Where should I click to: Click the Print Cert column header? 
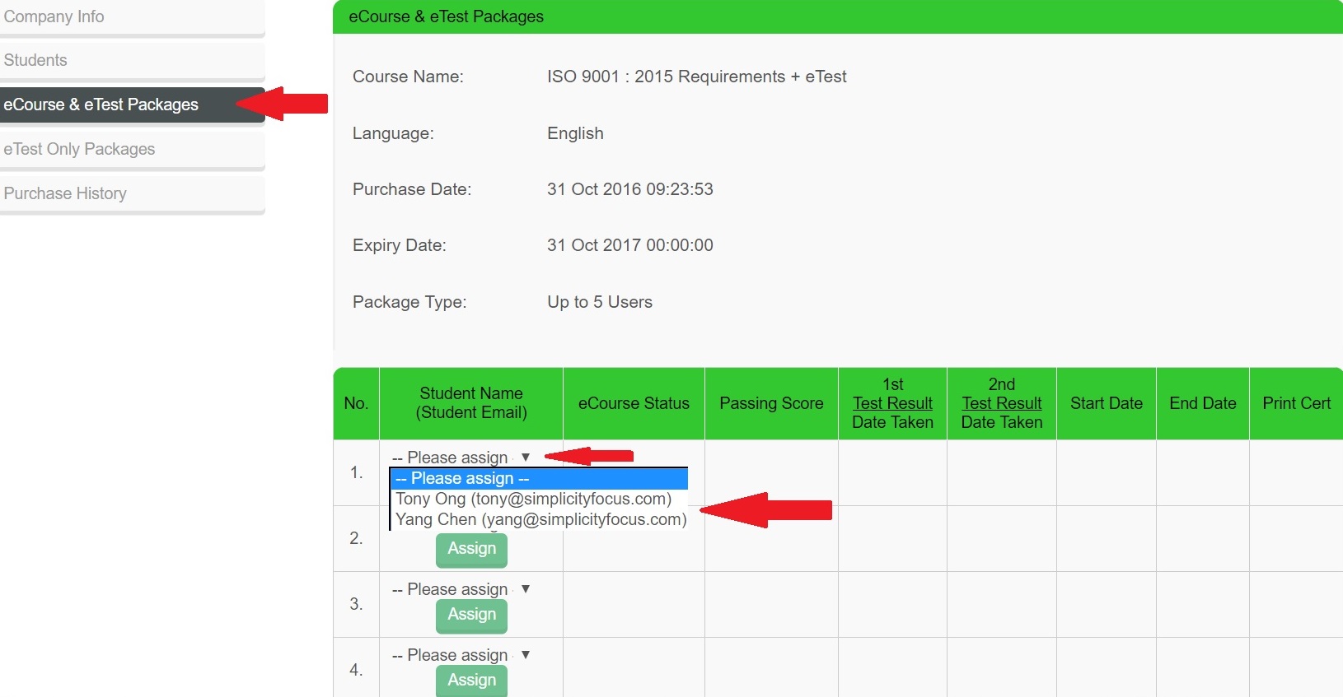[1297, 403]
